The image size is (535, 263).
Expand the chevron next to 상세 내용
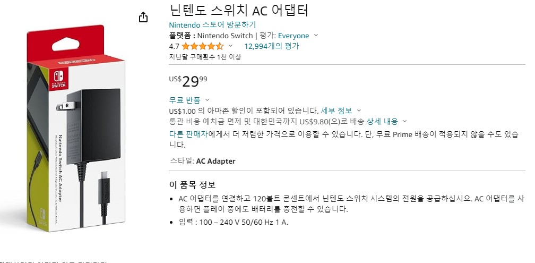[x=404, y=121]
